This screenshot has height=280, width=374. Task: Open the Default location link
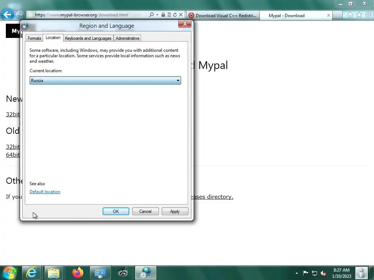(45, 192)
